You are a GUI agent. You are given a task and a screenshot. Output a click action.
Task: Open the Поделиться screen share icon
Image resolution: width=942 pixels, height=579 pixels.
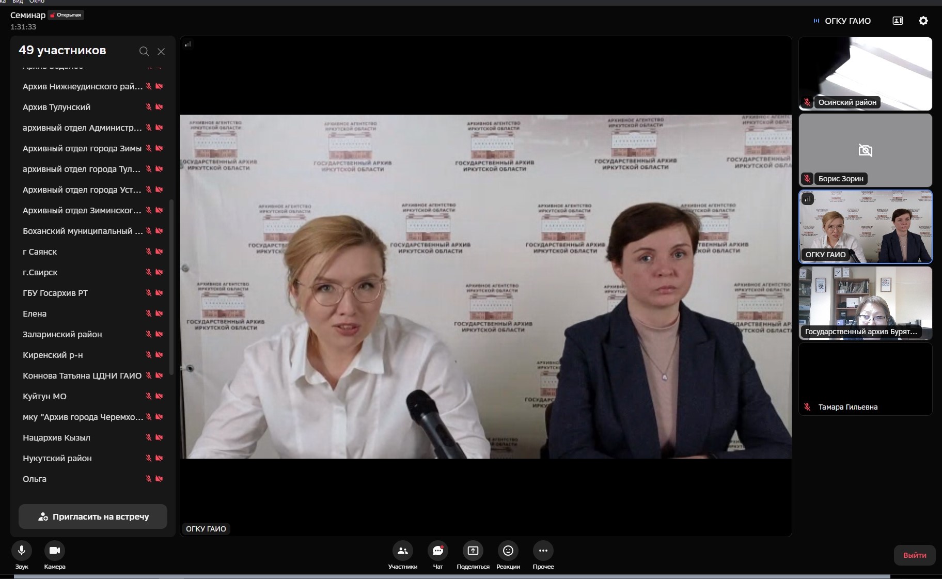click(x=473, y=551)
